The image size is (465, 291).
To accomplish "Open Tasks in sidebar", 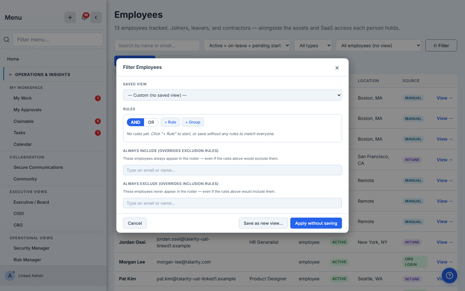I will pyautogui.click(x=19, y=133).
